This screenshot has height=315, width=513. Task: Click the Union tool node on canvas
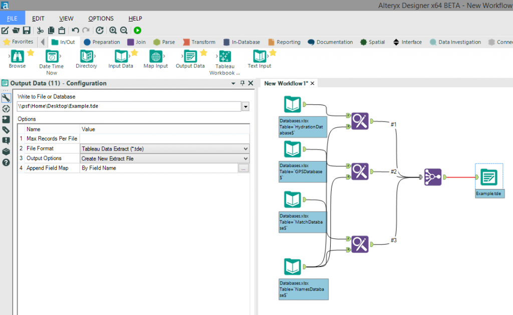coord(432,177)
